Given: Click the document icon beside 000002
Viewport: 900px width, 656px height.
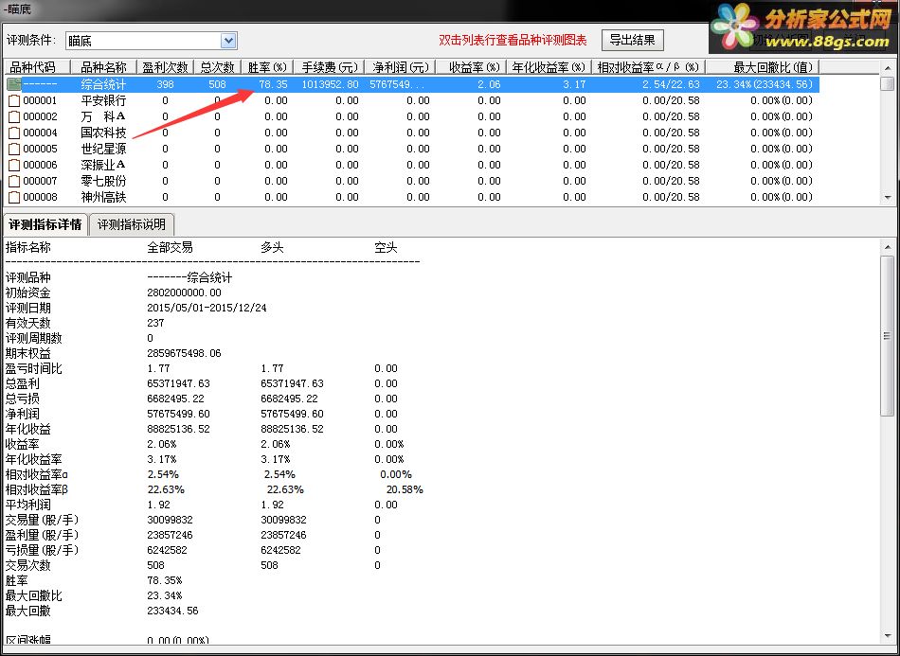Looking at the screenshot, I should point(14,117).
